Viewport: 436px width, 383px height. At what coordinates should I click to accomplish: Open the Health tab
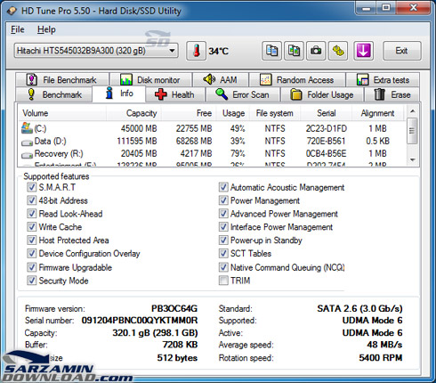point(175,94)
